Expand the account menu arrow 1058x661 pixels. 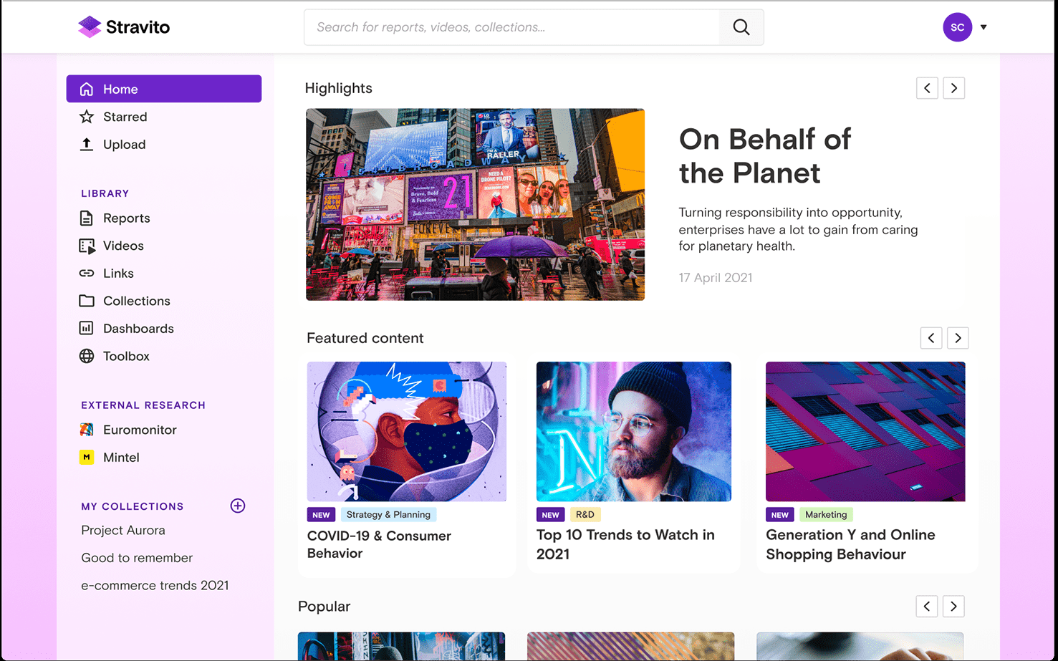(984, 27)
